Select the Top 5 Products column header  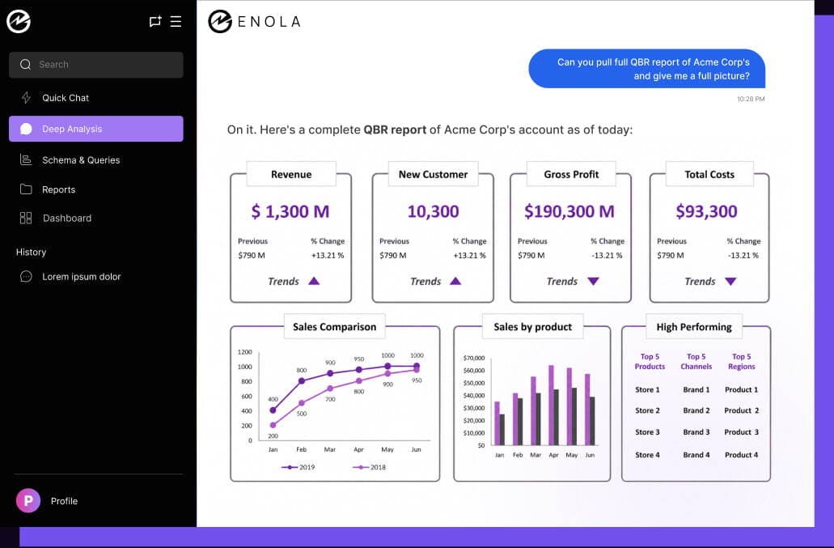(650, 361)
